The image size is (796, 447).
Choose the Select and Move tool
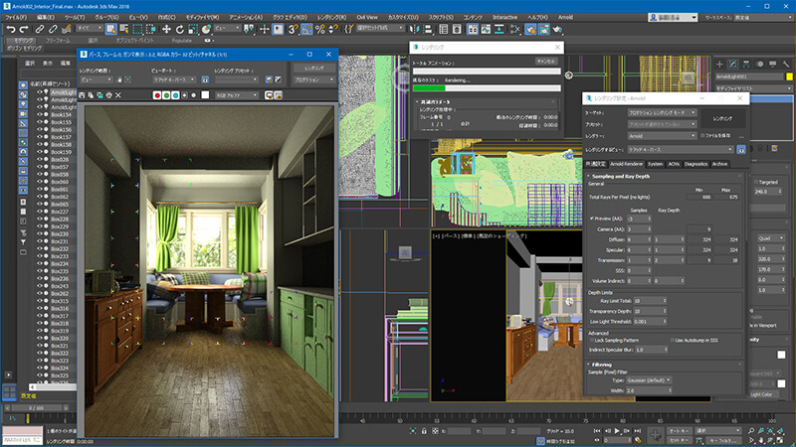coord(166,30)
